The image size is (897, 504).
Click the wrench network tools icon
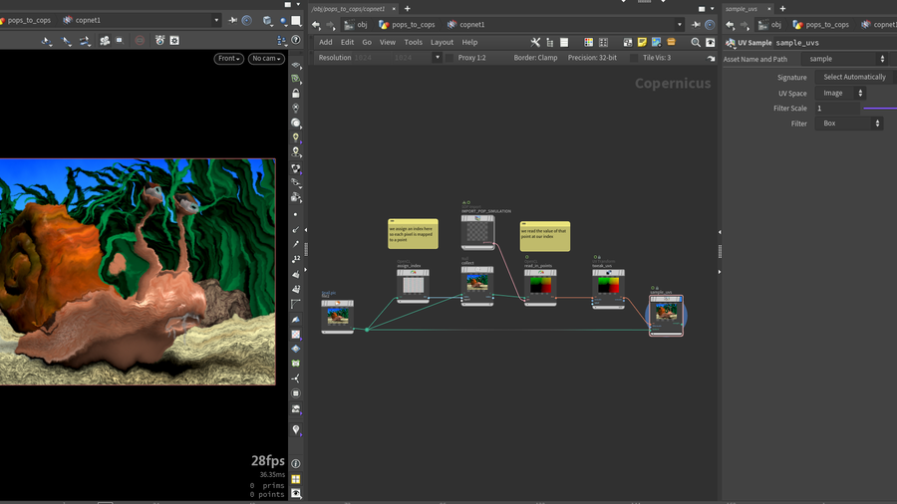tap(535, 43)
